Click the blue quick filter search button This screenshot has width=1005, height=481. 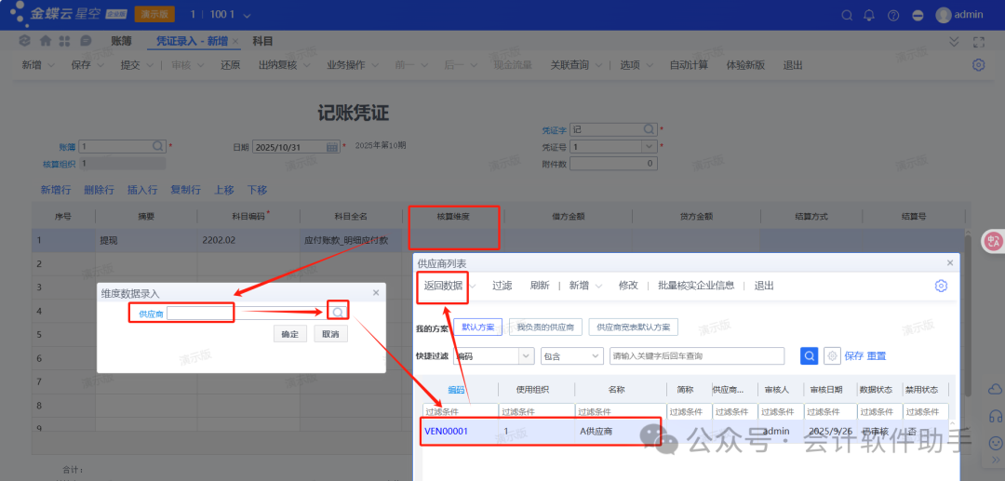[x=810, y=355]
